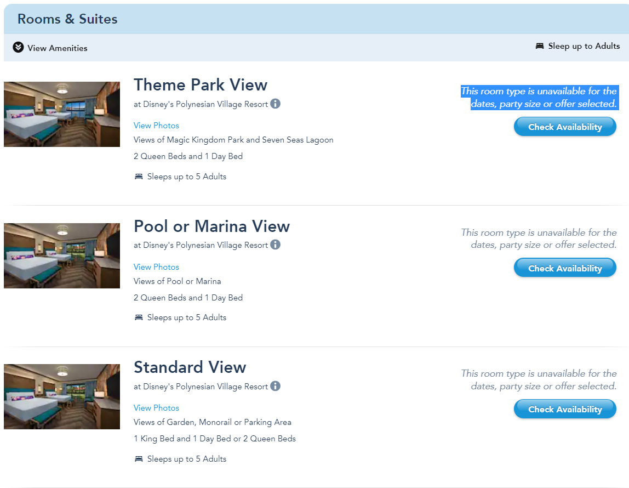The image size is (629, 488).
Task: Click bed icon under Pool or Marina View
Action: pyautogui.click(x=139, y=317)
